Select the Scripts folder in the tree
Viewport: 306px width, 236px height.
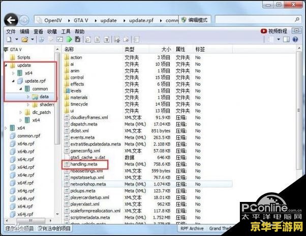click(x=23, y=57)
